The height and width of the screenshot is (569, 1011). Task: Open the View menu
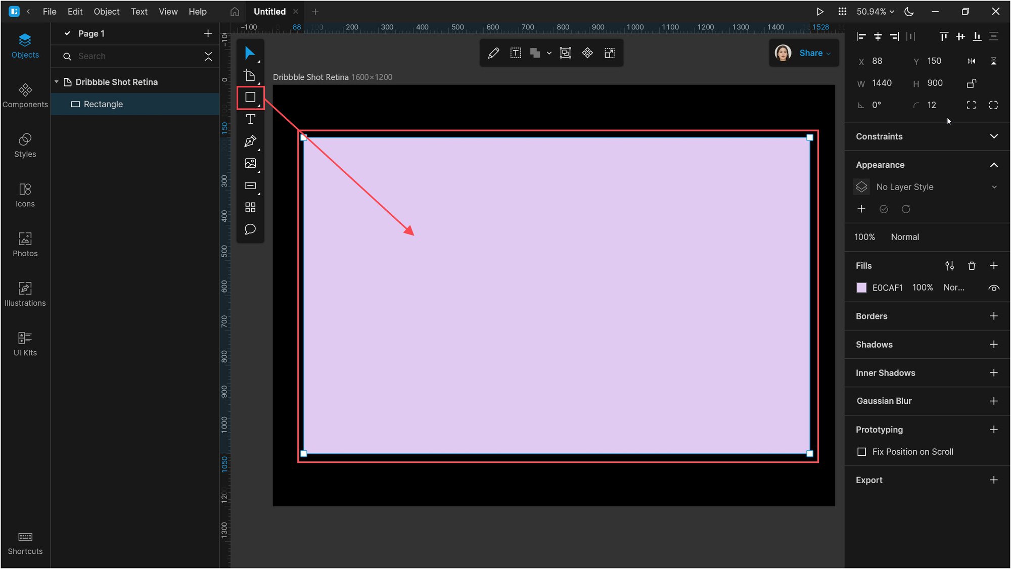pos(168,11)
